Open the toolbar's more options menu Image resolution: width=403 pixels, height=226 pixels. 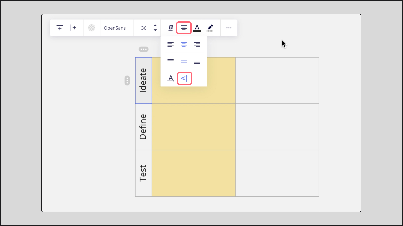coord(229,28)
